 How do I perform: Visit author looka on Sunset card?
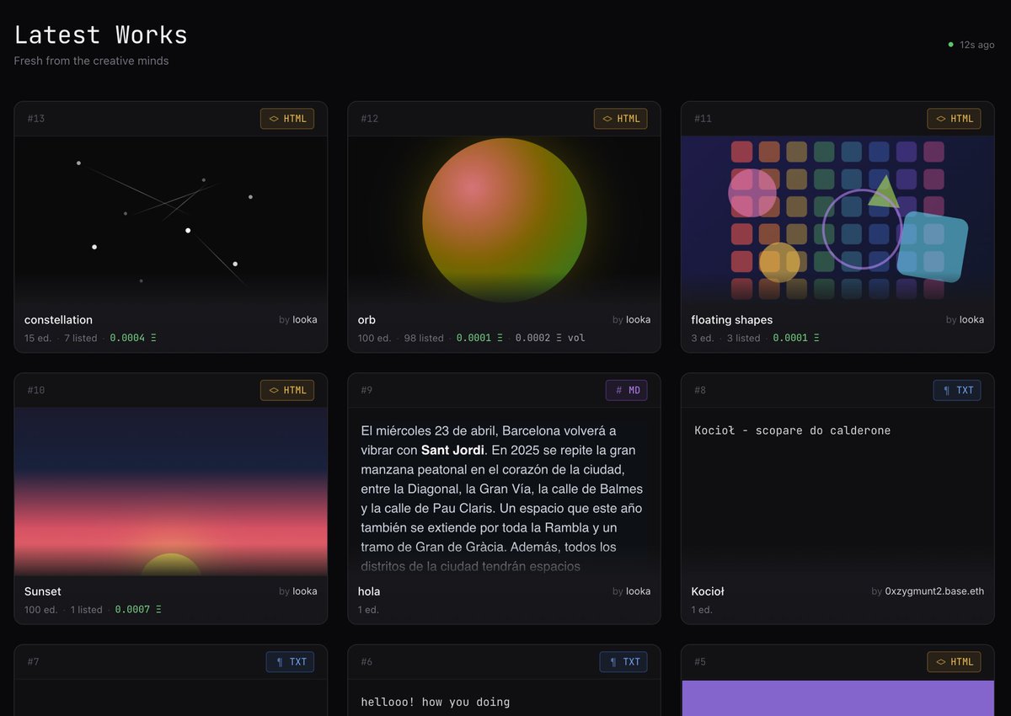coord(305,591)
